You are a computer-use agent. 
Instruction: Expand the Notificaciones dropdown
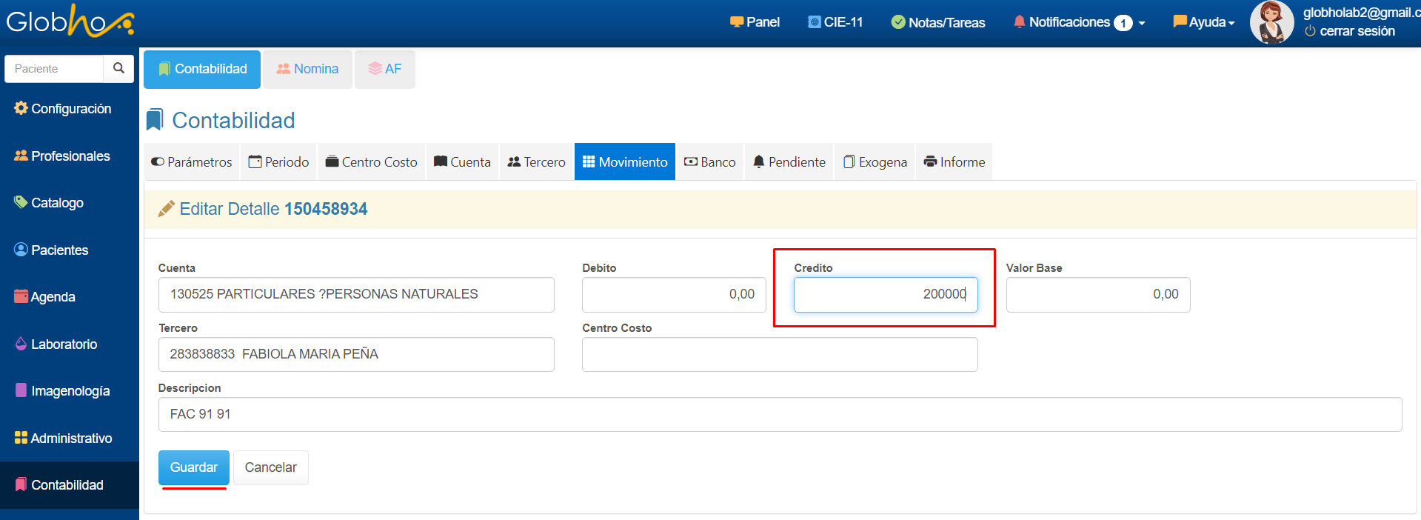coord(1079,22)
